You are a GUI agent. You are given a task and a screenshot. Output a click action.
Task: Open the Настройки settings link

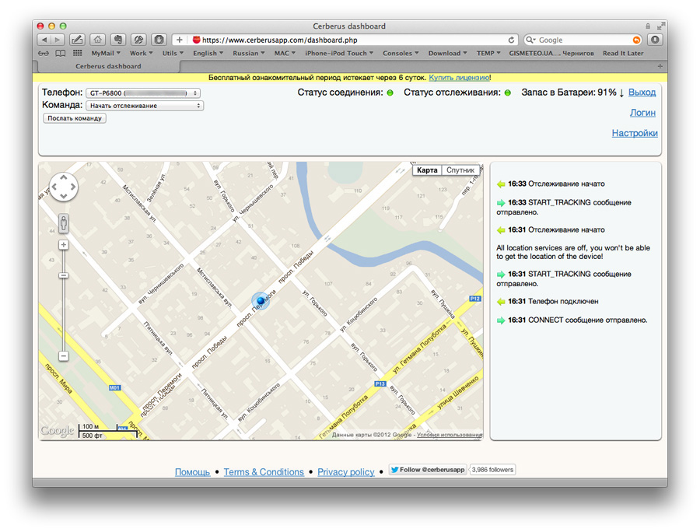(x=635, y=133)
